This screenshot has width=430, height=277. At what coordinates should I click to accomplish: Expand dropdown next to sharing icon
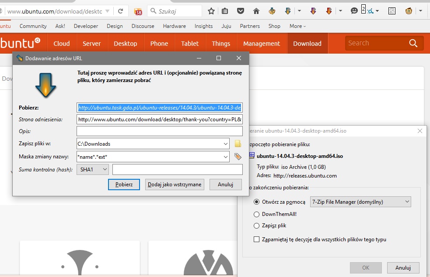(378, 11)
